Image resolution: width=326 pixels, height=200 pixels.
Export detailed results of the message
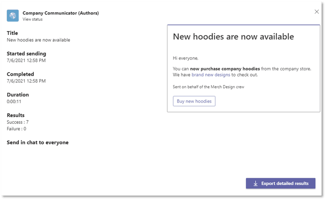281,183
